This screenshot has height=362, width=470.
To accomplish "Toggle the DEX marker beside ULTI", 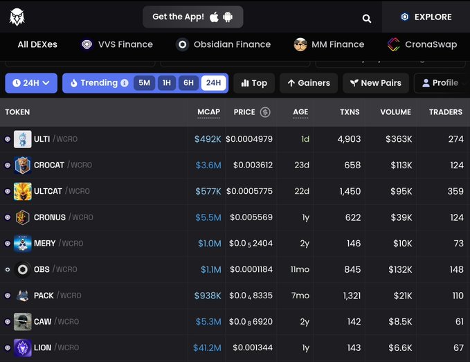I will click(x=8, y=139).
